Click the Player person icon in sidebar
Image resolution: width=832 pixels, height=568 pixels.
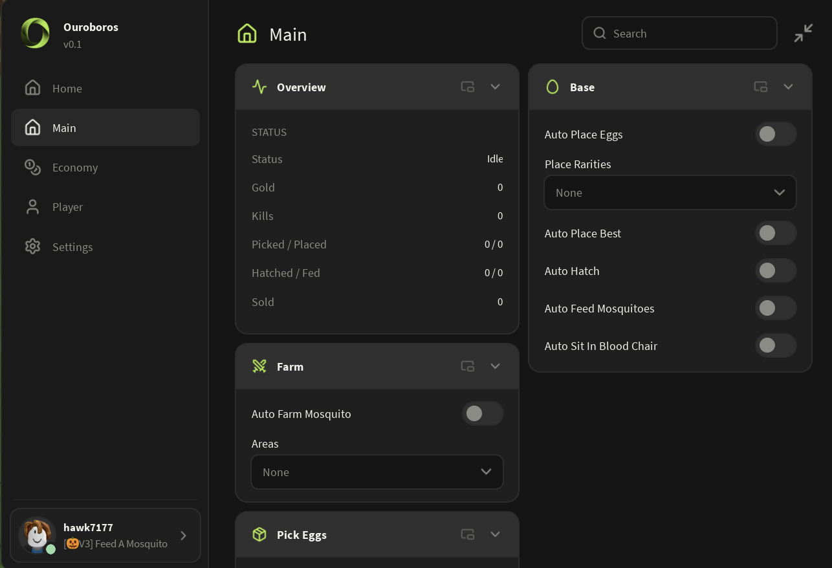32,207
